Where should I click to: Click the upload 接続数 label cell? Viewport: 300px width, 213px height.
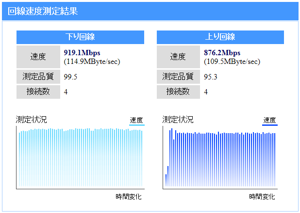(x=178, y=92)
